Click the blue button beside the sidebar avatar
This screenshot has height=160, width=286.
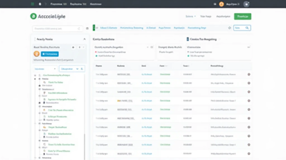click(50, 54)
